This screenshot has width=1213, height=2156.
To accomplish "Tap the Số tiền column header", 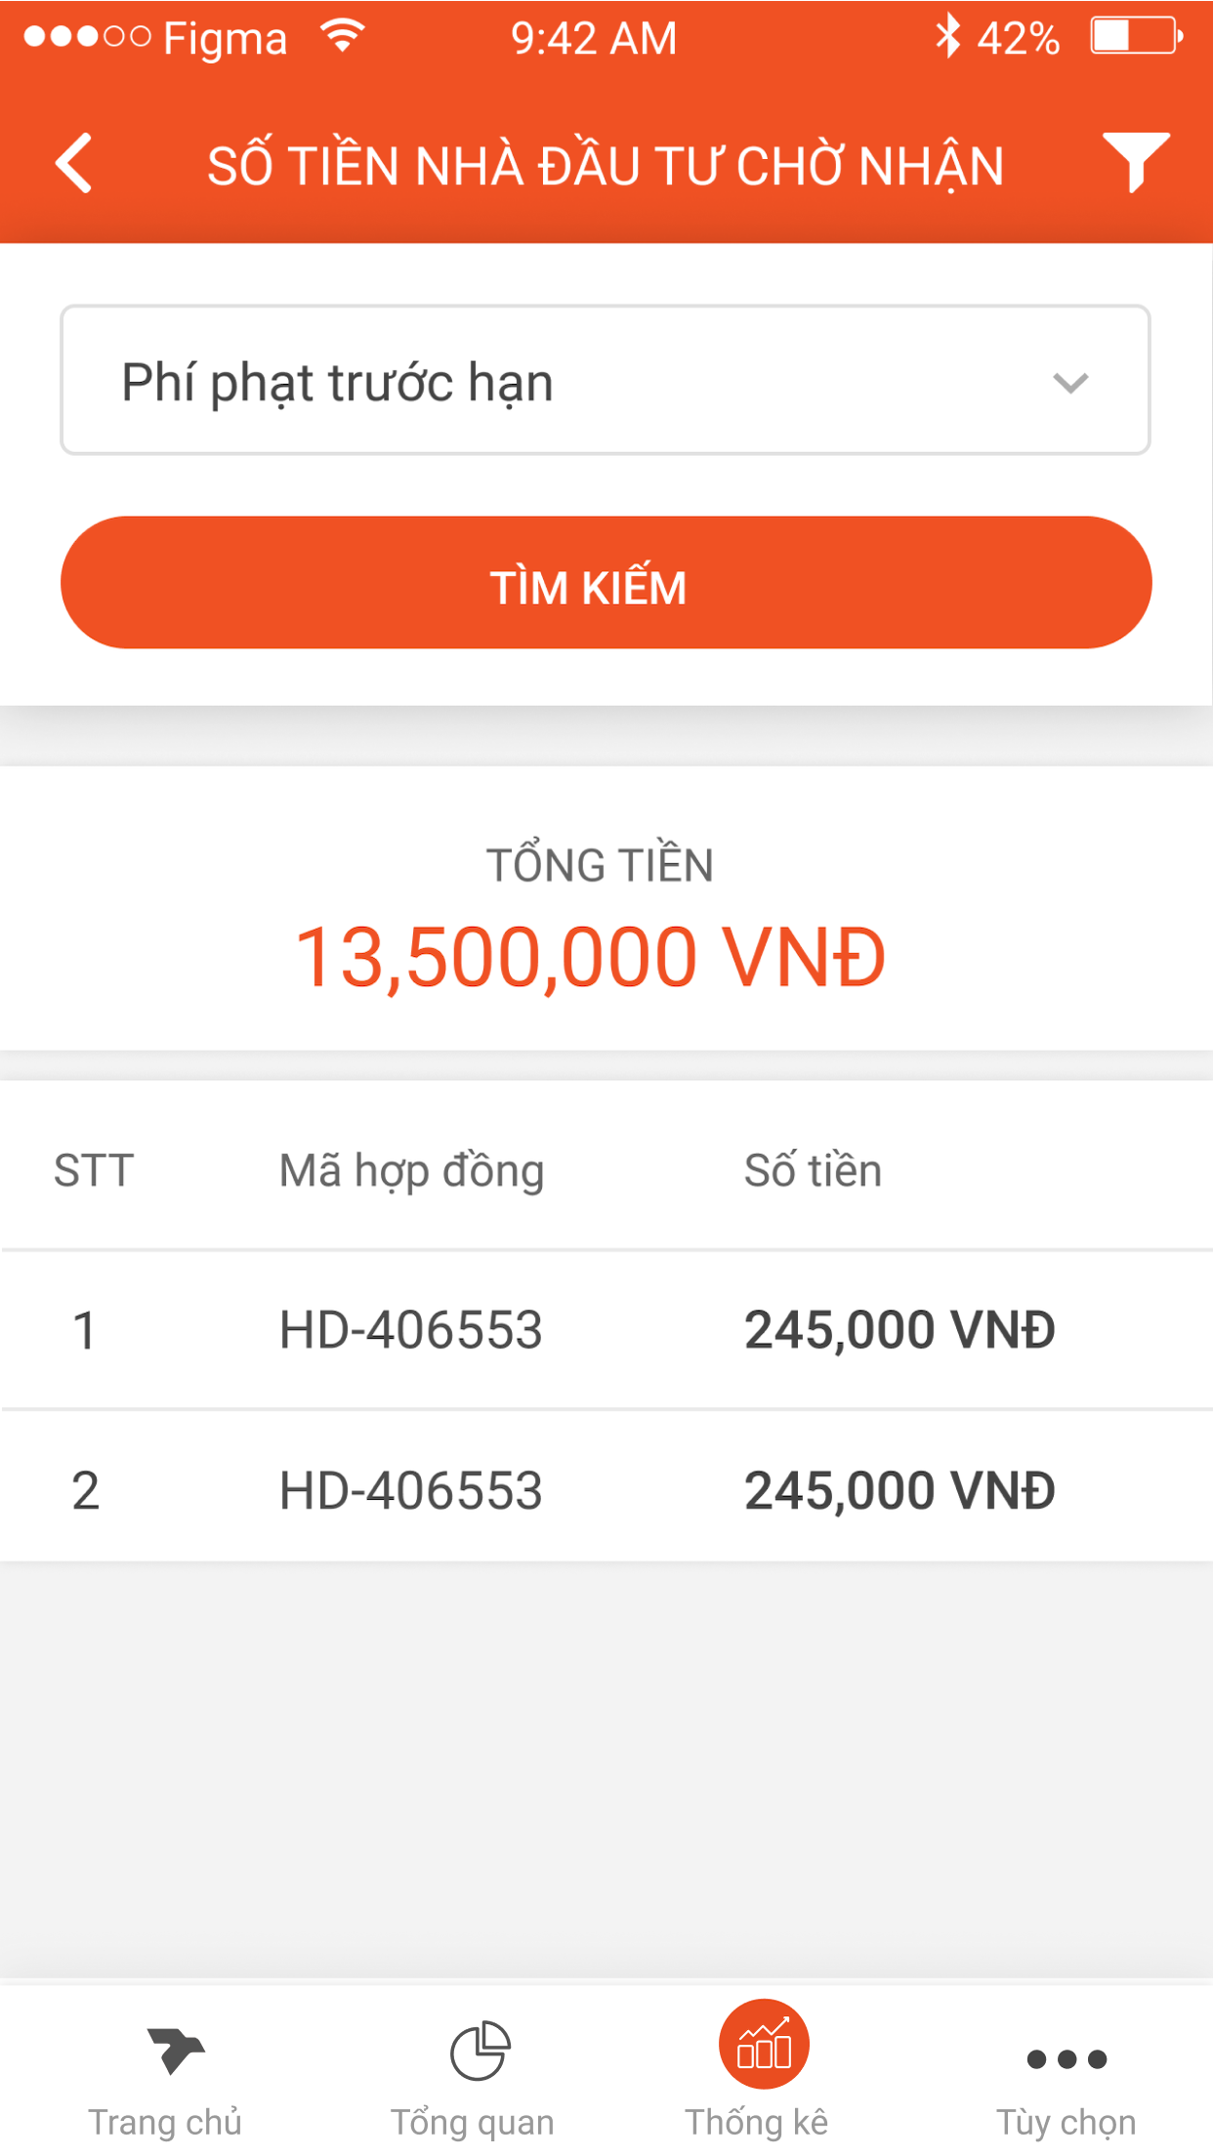I will [x=813, y=1171].
